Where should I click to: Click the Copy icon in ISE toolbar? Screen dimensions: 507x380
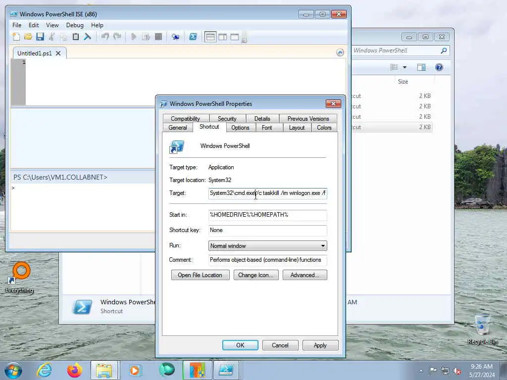click(x=64, y=37)
